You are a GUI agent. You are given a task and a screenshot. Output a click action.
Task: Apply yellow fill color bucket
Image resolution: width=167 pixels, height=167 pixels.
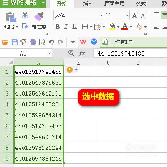(x=112, y=27)
